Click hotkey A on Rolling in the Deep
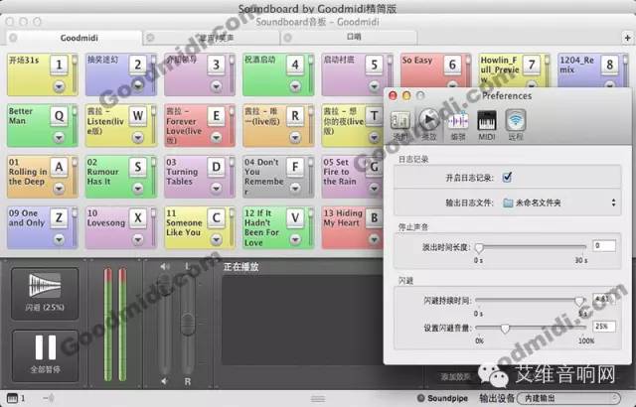 (59, 167)
